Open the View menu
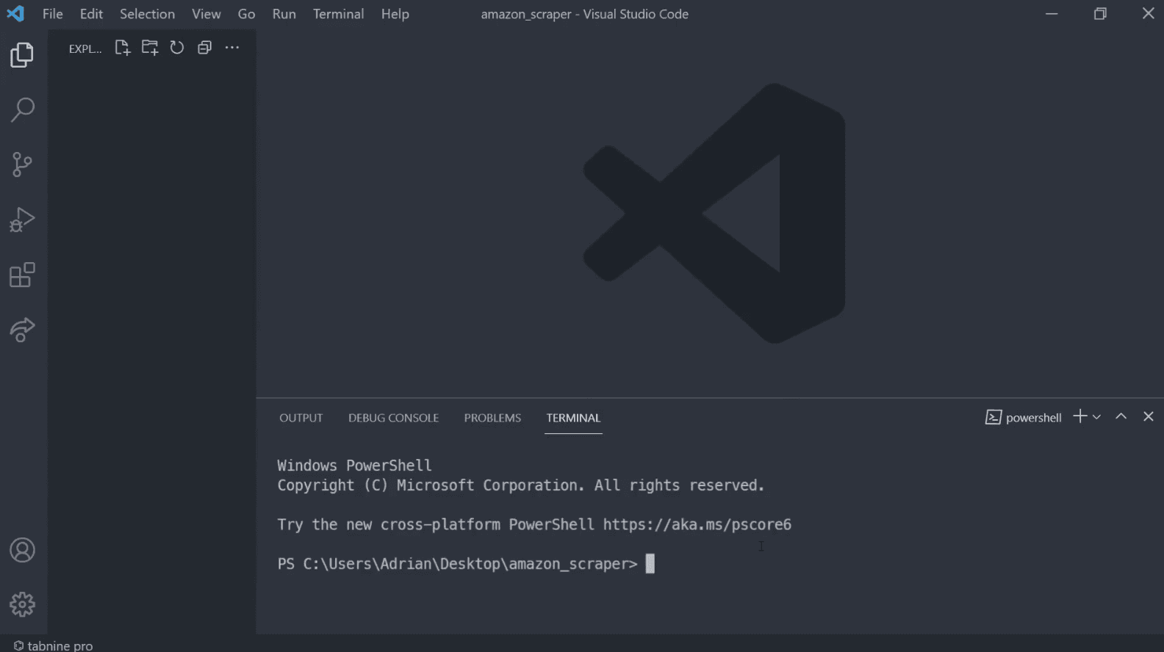The height and width of the screenshot is (652, 1164). tap(206, 14)
